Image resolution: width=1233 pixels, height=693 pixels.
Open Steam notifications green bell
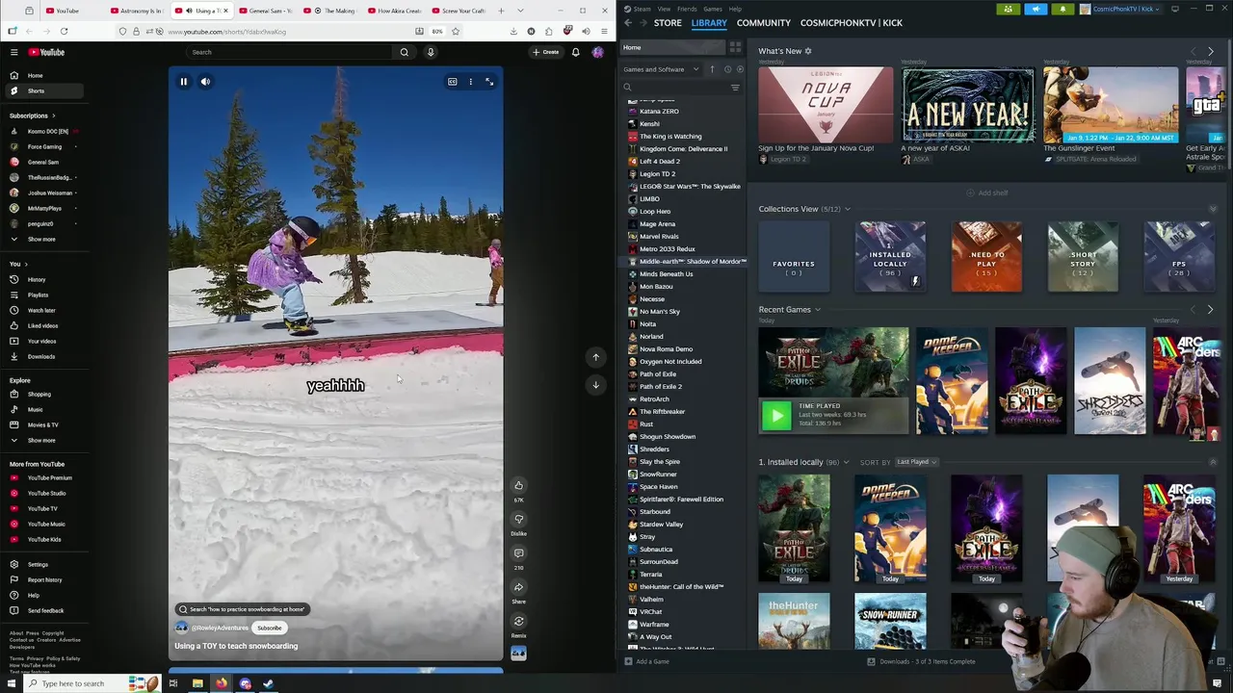1062,9
